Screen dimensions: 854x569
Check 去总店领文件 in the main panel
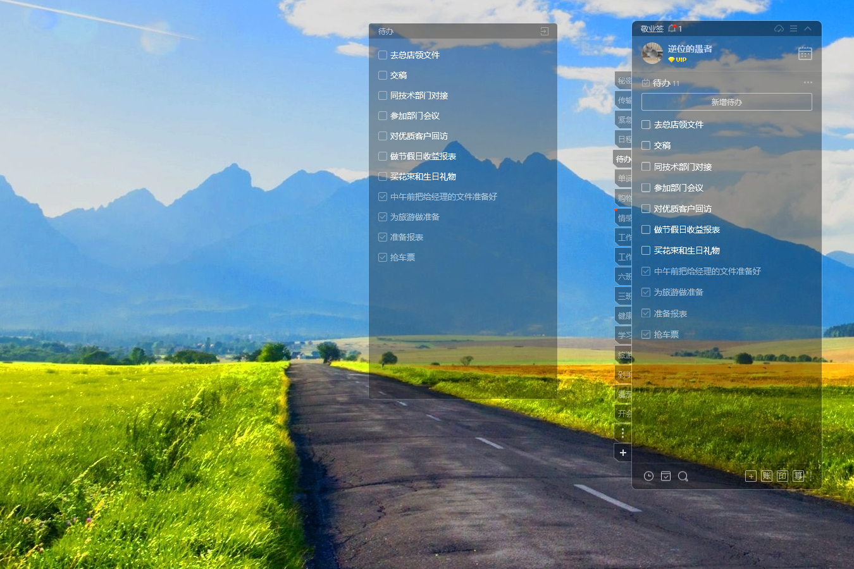tap(646, 125)
